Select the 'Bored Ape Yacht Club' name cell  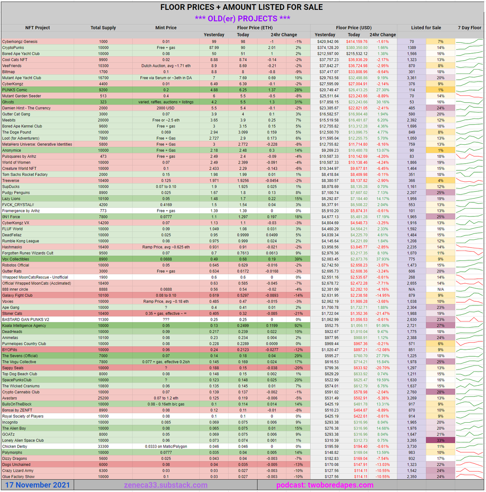(37, 54)
